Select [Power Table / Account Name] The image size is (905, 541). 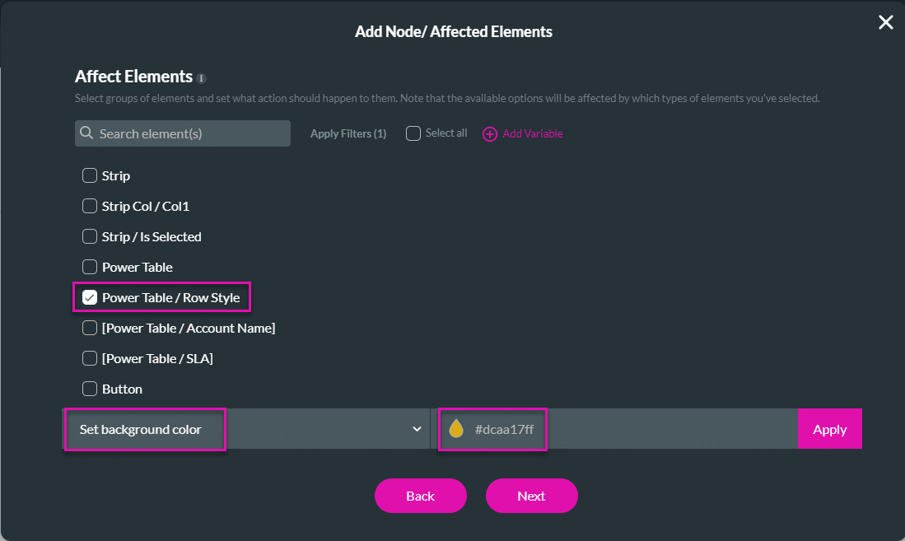tap(89, 328)
